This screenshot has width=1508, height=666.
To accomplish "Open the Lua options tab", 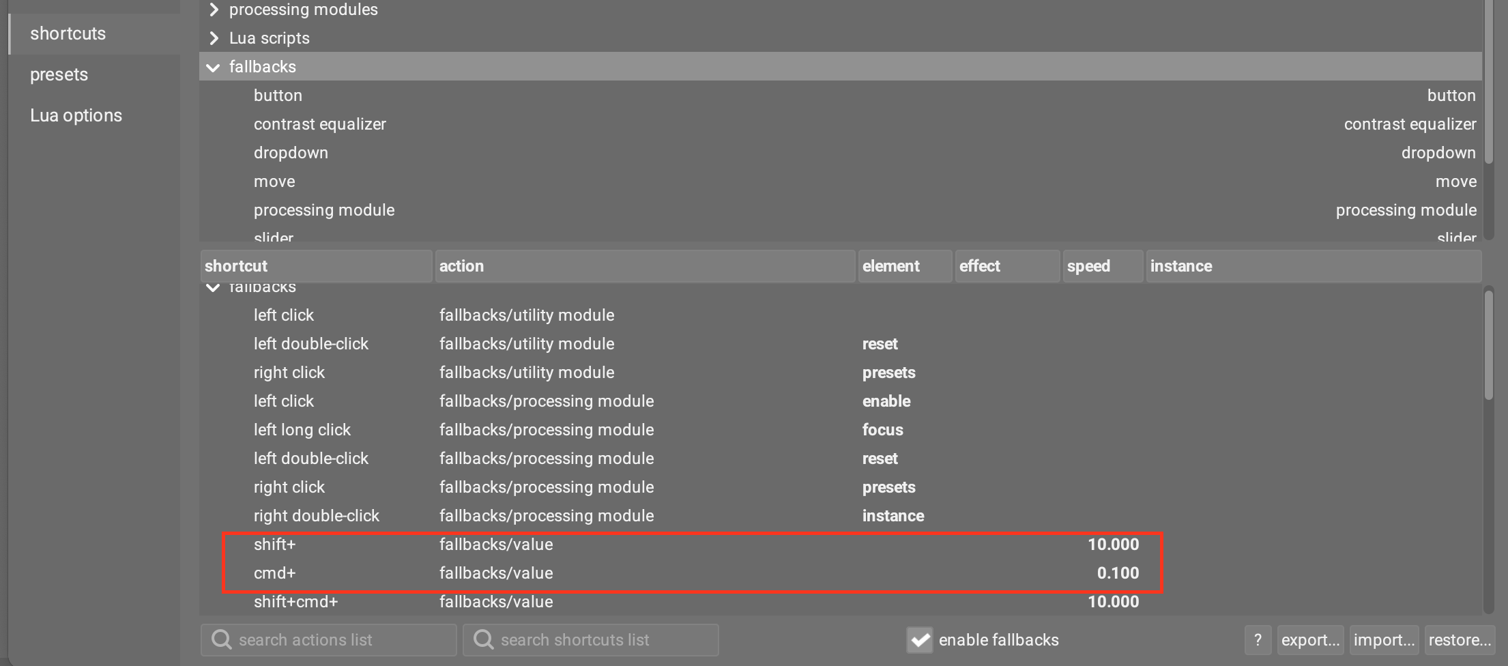I will pos(76,115).
